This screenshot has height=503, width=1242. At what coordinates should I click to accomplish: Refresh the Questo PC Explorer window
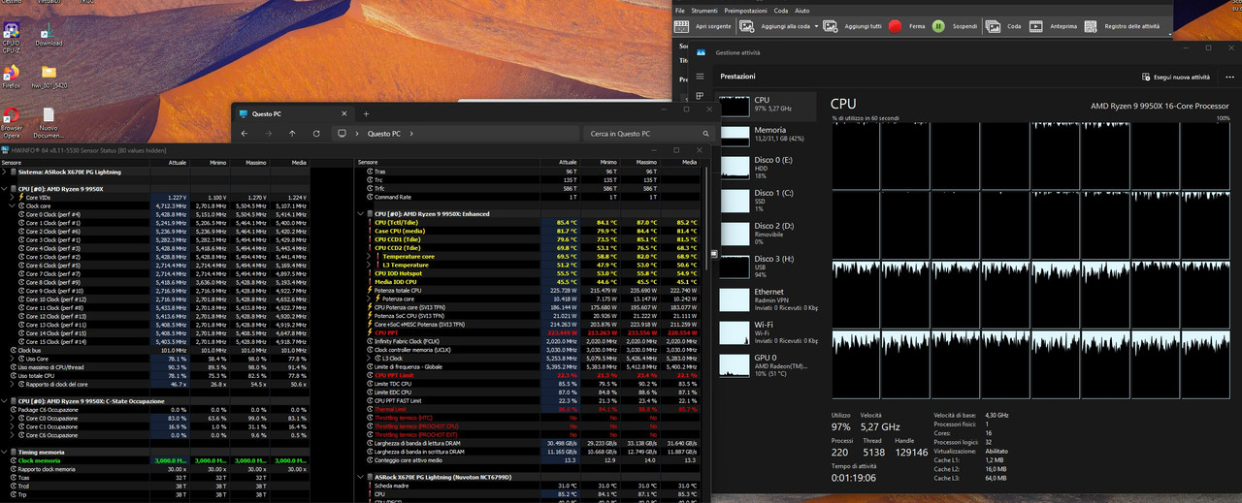(x=316, y=134)
